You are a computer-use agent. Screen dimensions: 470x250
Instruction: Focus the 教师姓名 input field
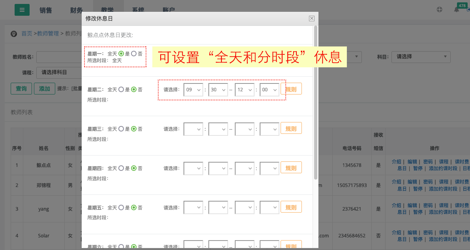[x=59, y=57]
